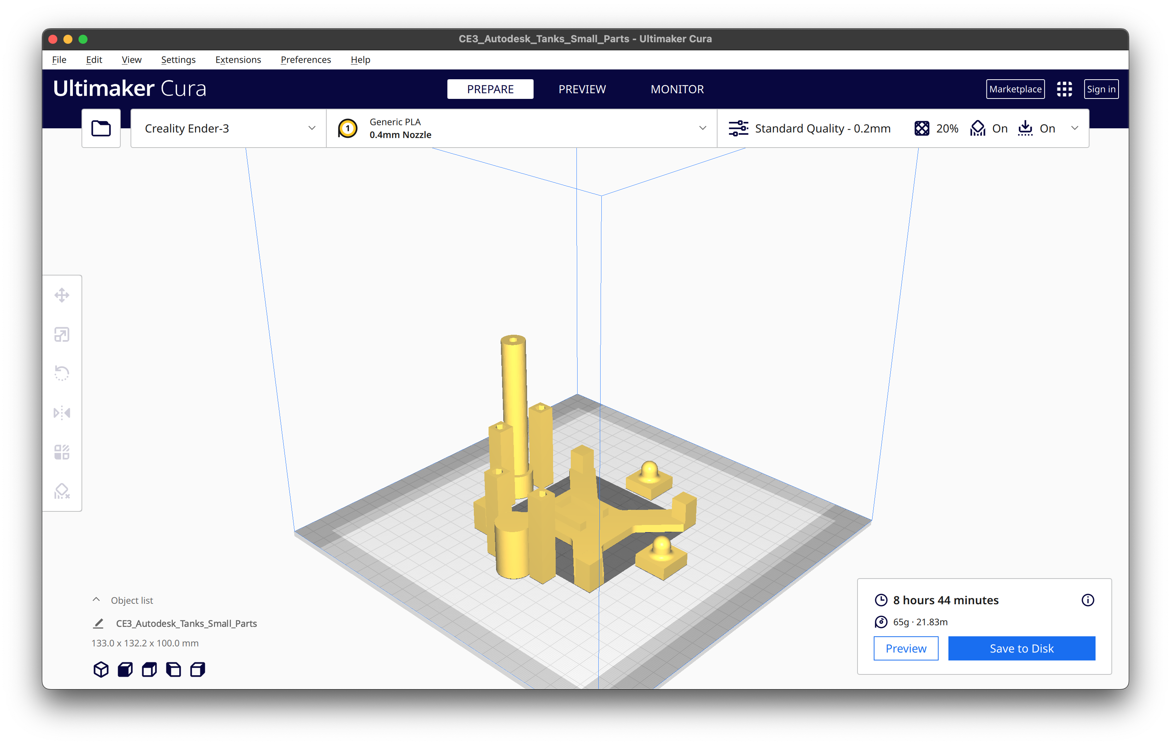Click the Save to Disk button
1171x745 pixels.
click(x=1021, y=648)
